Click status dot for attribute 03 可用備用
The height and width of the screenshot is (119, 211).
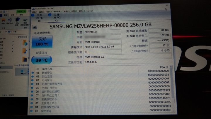tap(32, 80)
